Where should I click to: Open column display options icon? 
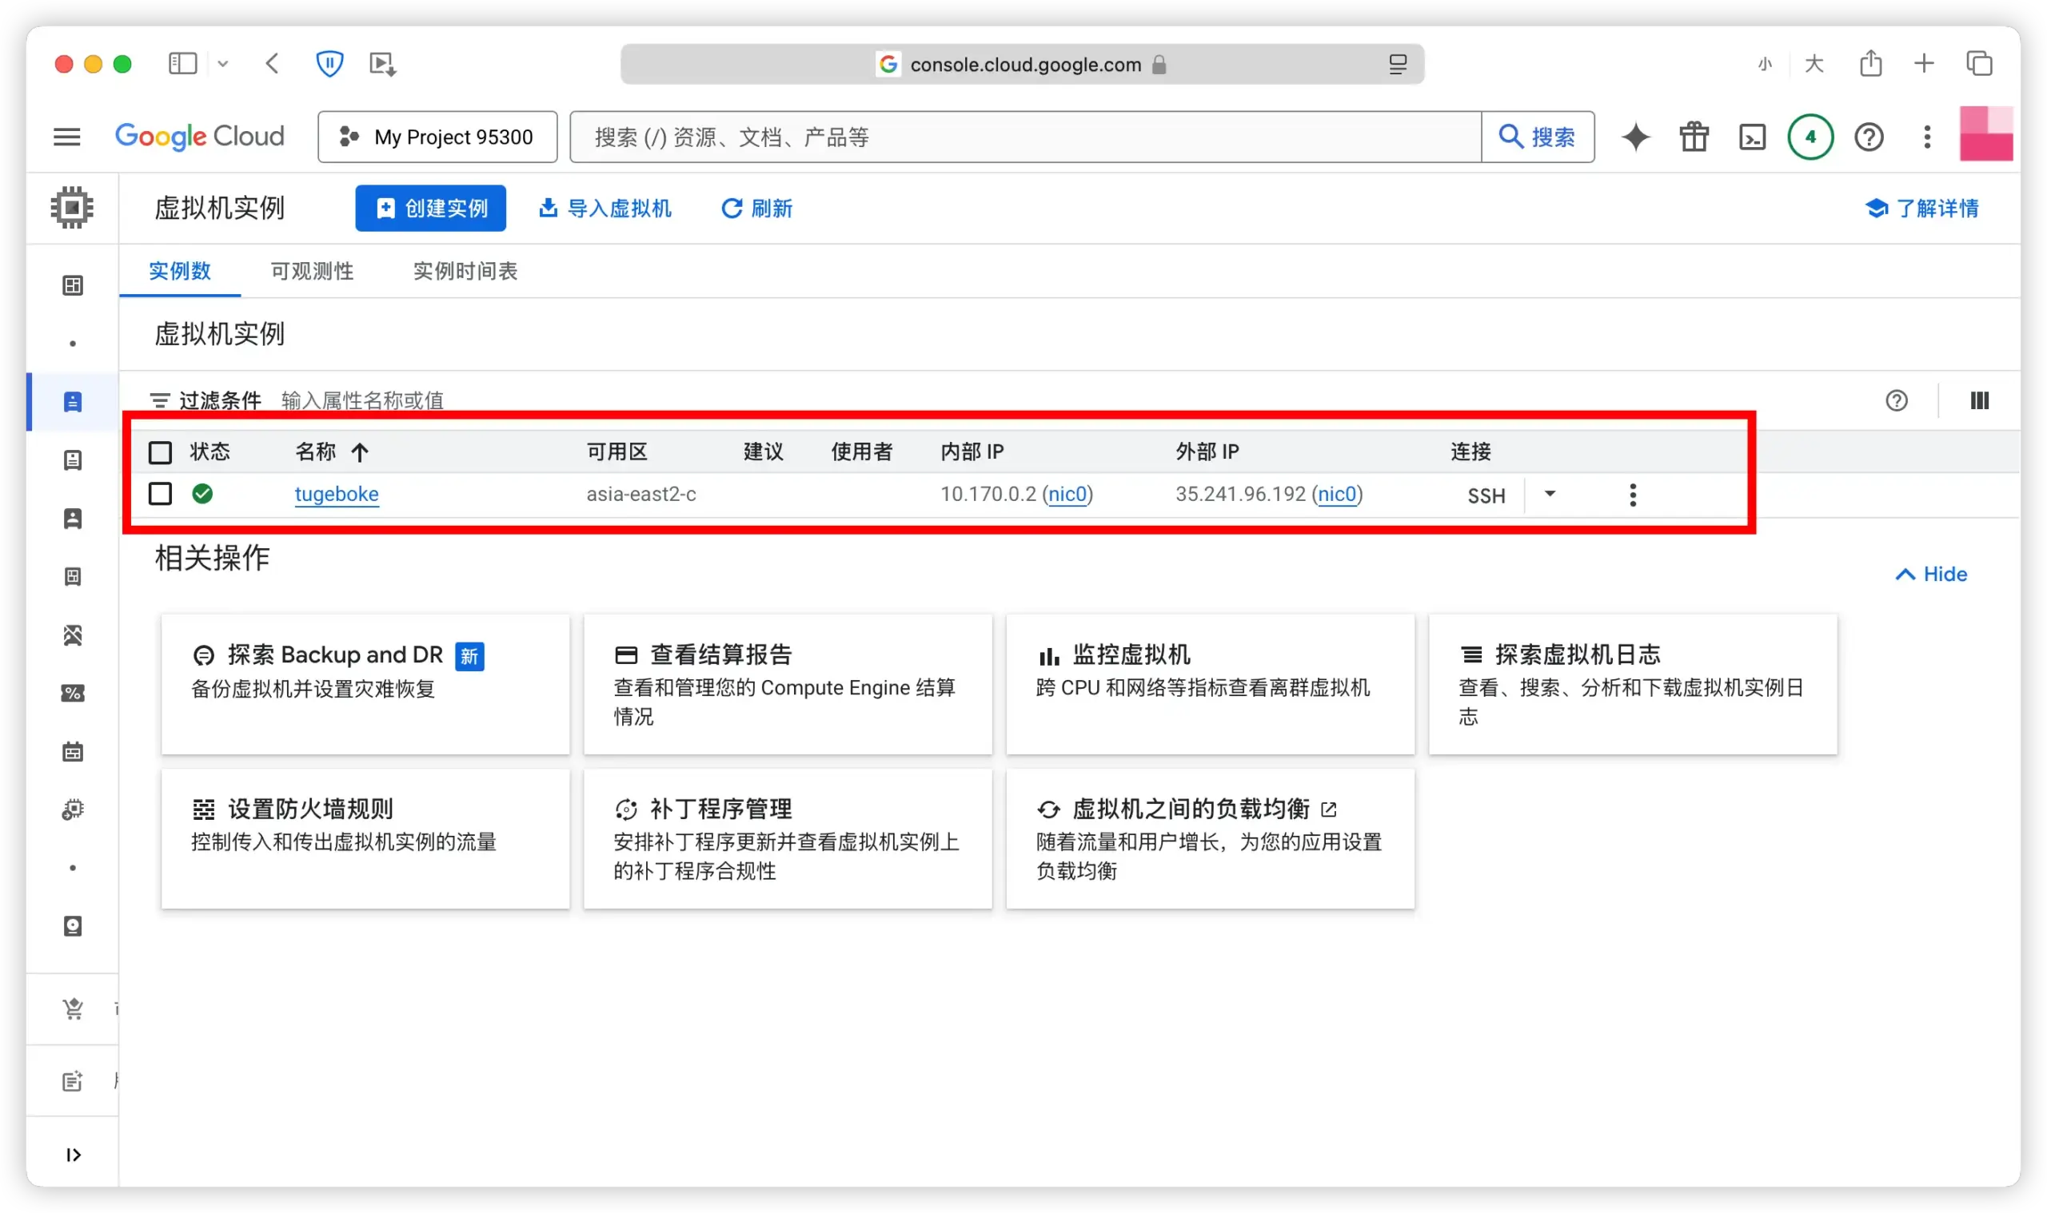[x=1979, y=400]
